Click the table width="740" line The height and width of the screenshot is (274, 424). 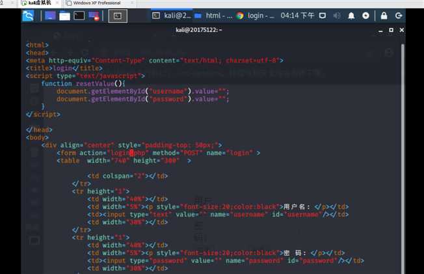pos(124,161)
